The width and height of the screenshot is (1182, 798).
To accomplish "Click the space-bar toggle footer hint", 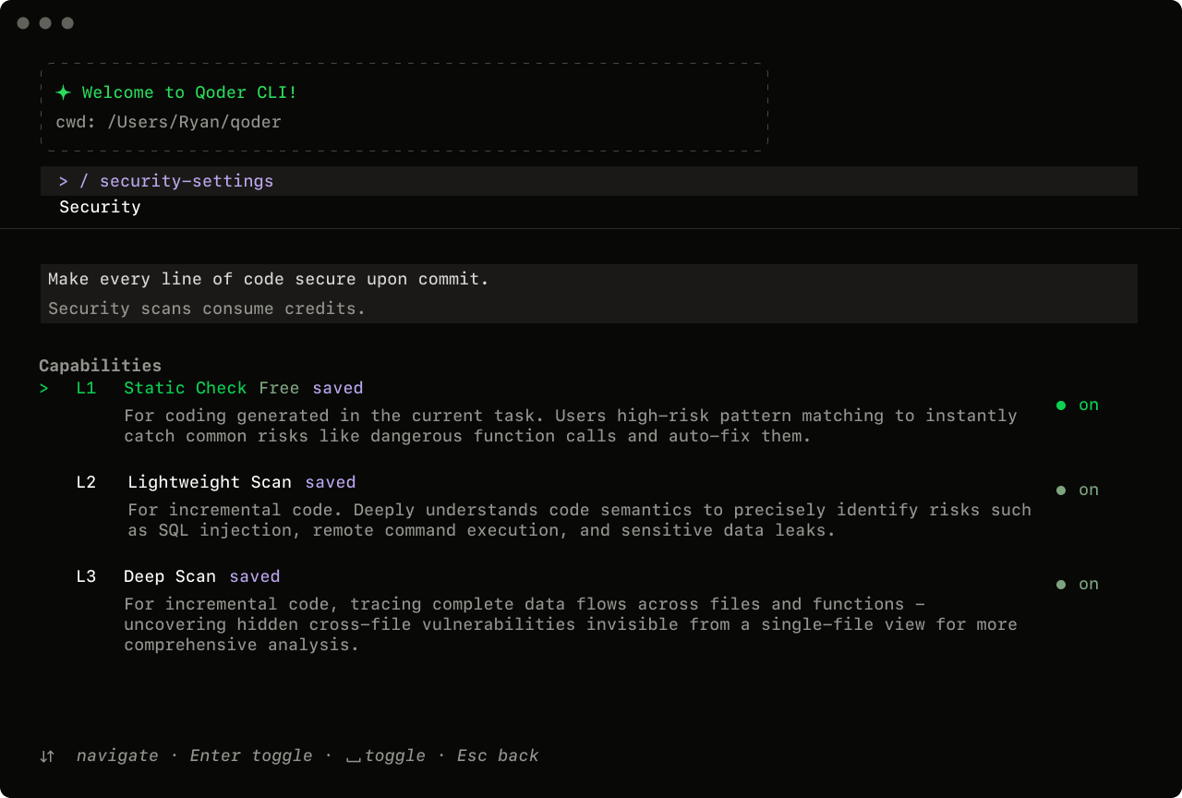I will [x=386, y=756].
